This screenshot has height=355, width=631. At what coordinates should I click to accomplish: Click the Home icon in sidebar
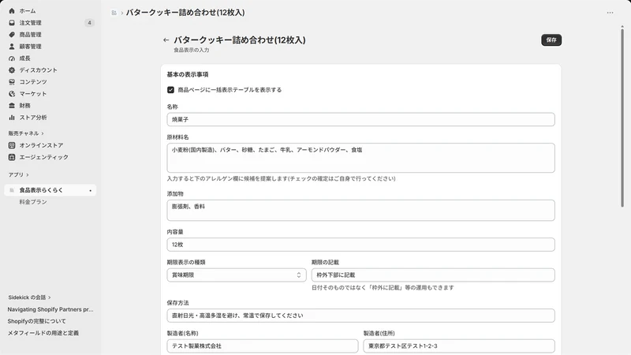(12, 11)
